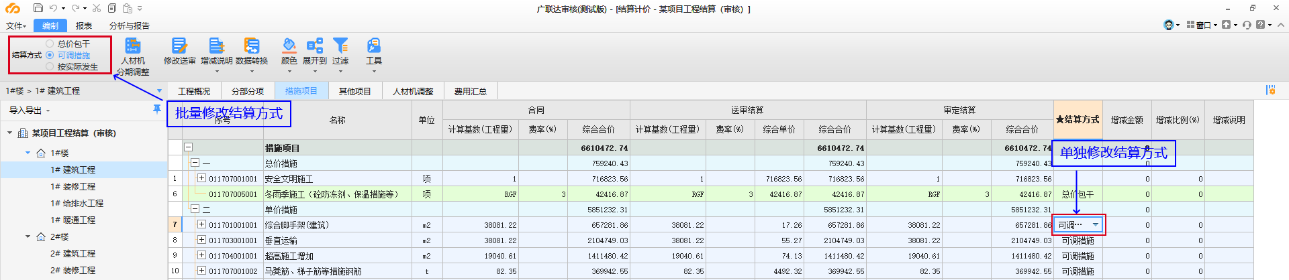
Task: Click the 工具 toolbar icon
Action: tap(374, 47)
